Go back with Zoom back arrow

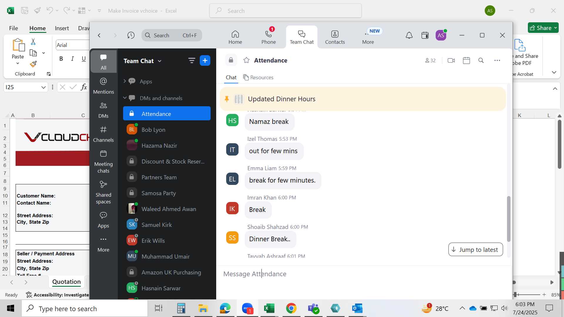[x=99, y=36]
